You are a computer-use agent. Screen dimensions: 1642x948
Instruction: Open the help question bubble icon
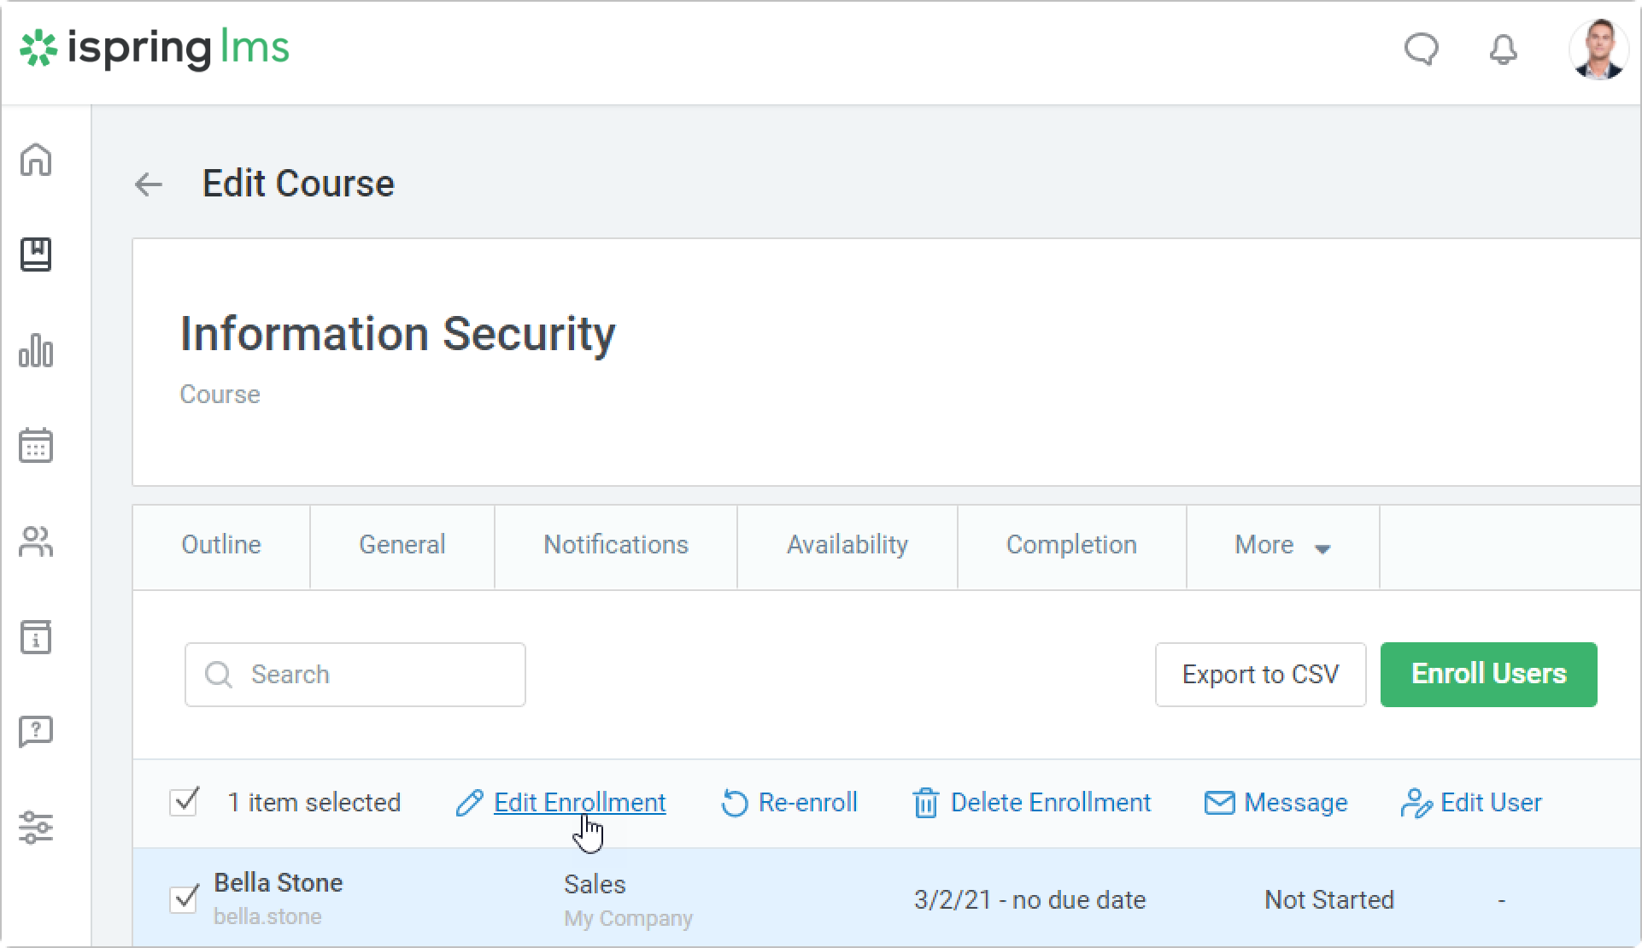coord(36,732)
